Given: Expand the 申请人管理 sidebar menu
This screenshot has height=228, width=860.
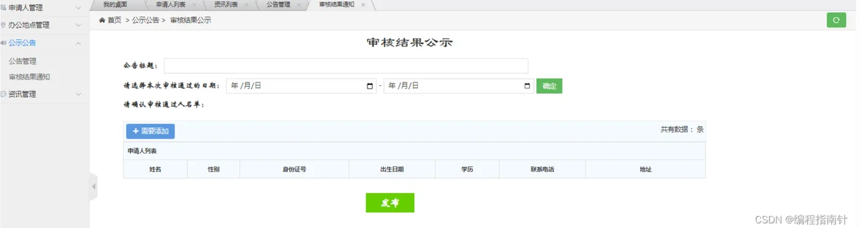Looking at the screenshot, I should coord(45,8).
